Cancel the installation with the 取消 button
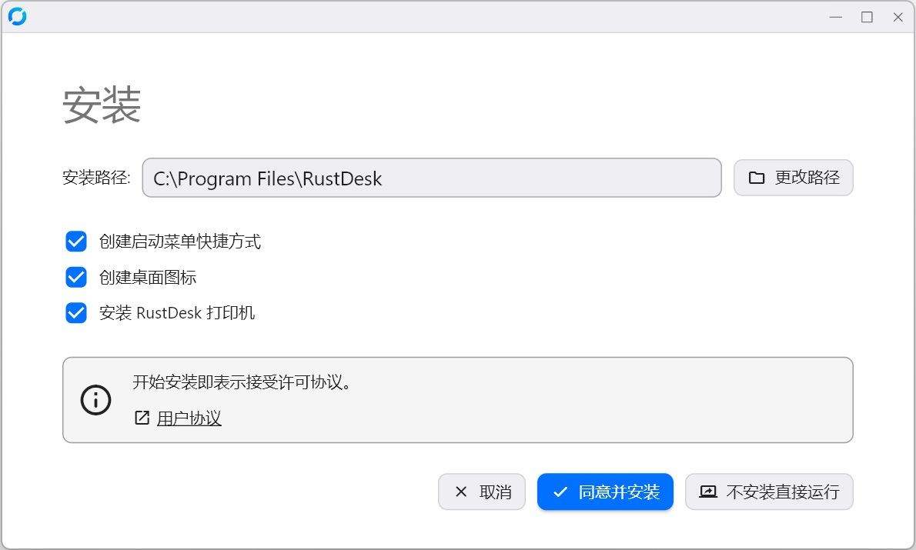 coord(482,492)
